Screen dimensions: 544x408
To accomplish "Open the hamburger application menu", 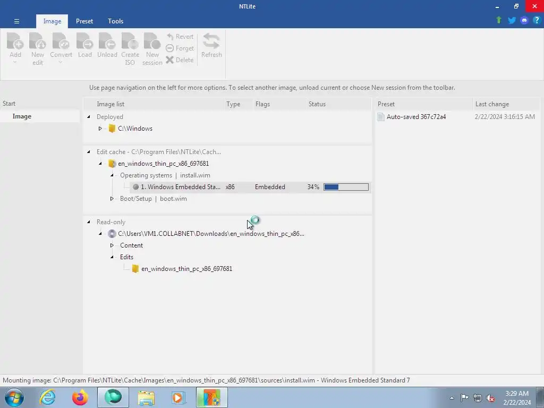I will tap(16, 21).
